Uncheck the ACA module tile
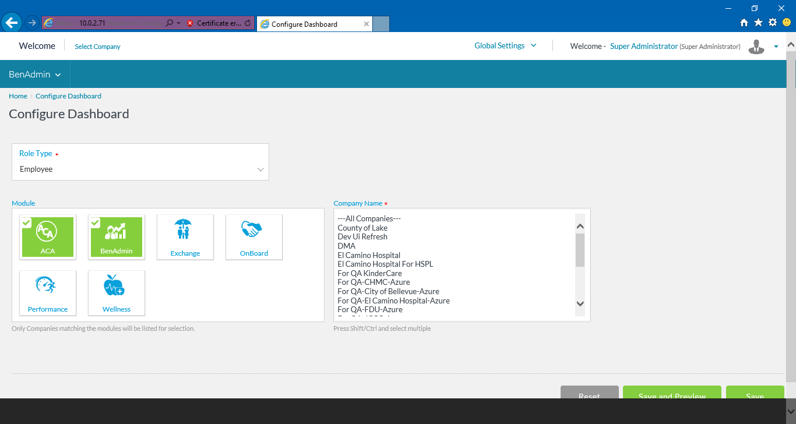 click(x=48, y=236)
